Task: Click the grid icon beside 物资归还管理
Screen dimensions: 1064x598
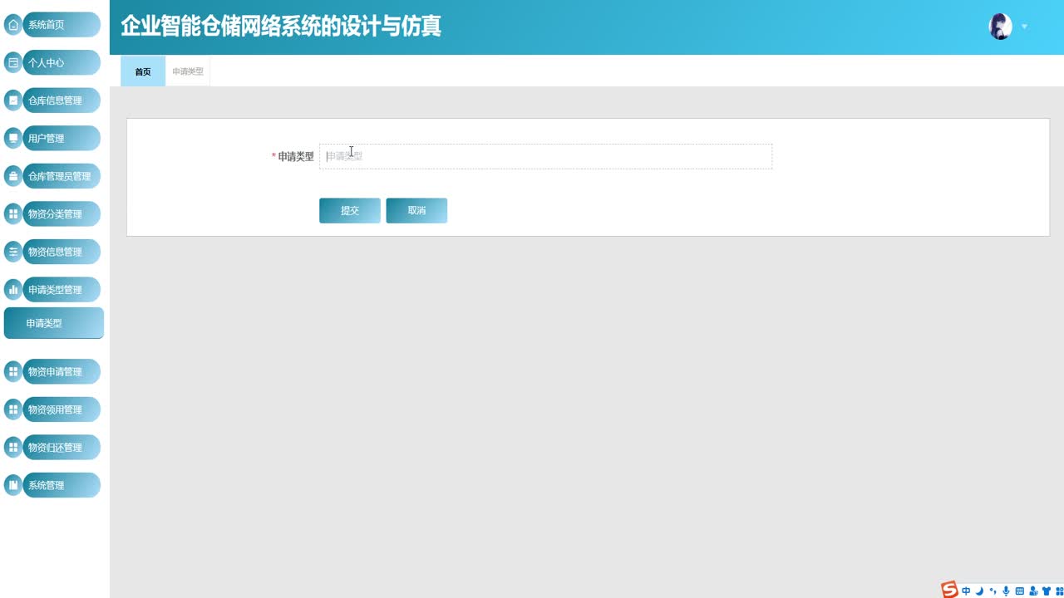Action: pyautogui.click(x=13, y=448)
